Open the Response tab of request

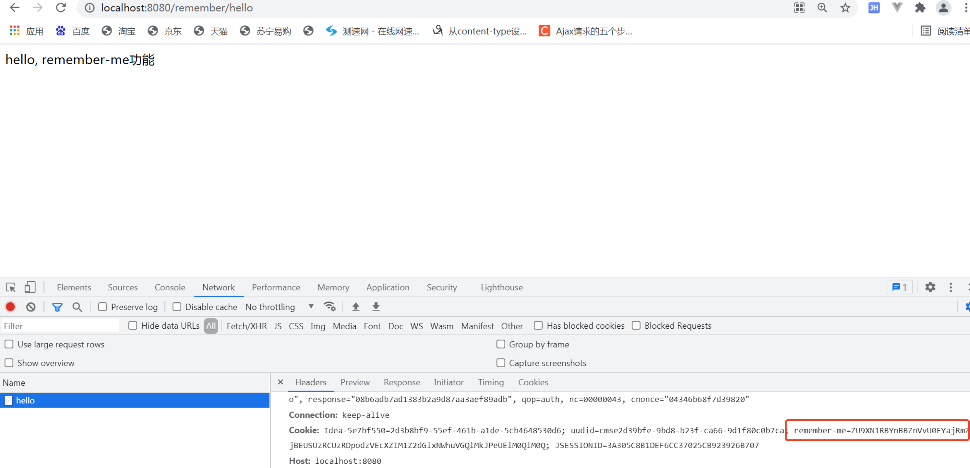[401, 382]
